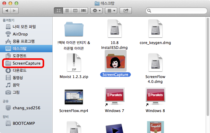
Task: Click the Share toolbar button
Action: tap(126, 11)
